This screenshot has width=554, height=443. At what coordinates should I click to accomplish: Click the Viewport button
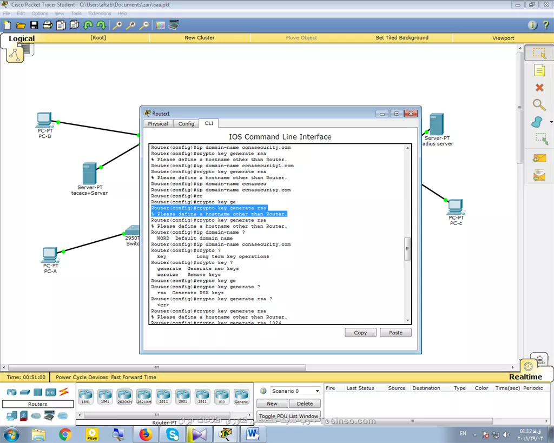point(503,38)
